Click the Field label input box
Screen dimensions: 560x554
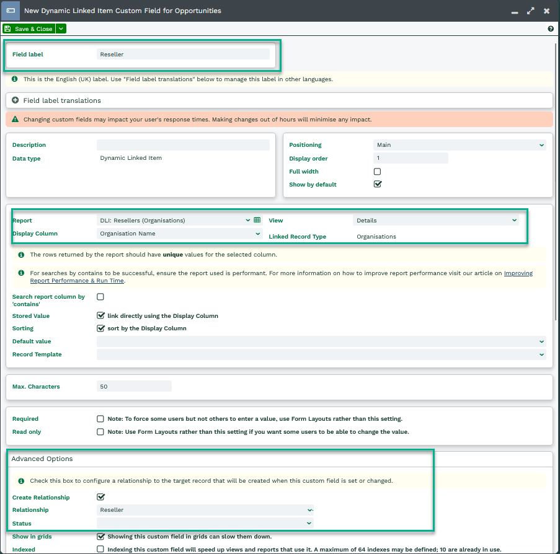click(183, 55)
